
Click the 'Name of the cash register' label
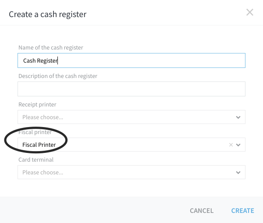[x=51, y=48]
